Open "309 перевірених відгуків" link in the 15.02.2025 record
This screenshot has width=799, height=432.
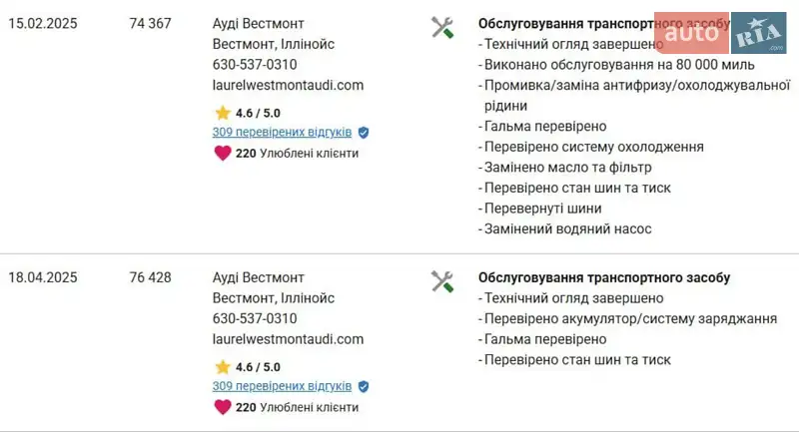[282, 132]
